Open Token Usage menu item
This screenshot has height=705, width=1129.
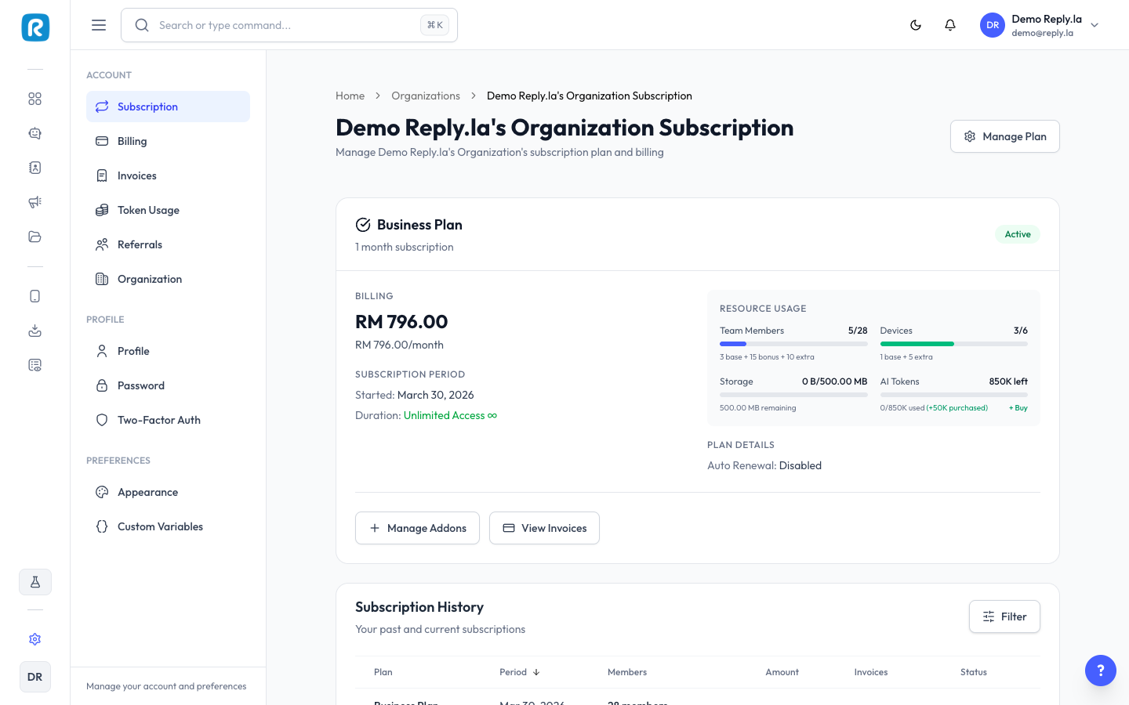168,210
